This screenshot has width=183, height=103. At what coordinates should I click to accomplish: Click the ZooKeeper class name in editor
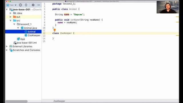[66, 33]
